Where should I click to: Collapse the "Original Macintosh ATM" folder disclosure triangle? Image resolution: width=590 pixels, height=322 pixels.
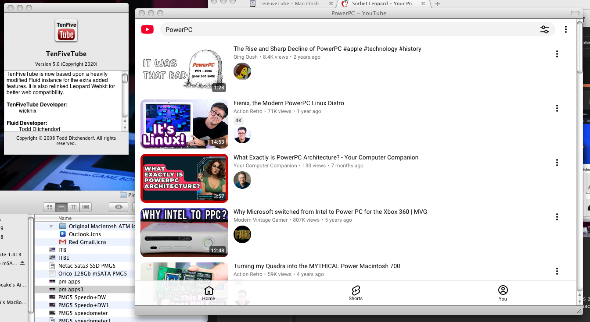pos(51,226)
